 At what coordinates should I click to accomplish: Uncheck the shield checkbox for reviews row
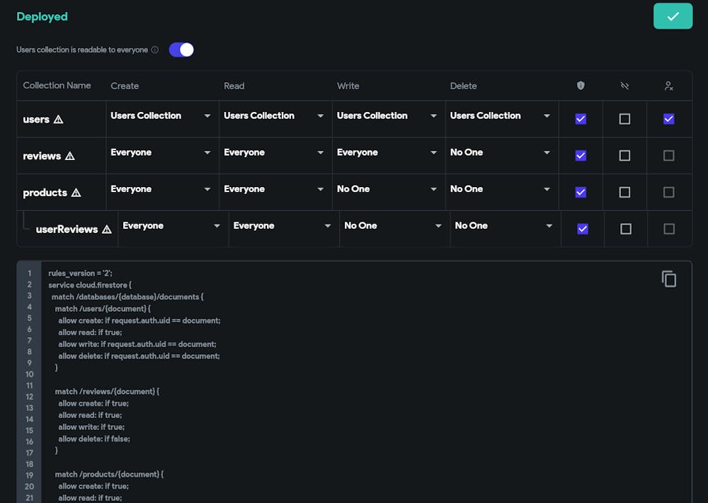pyautogui.click(x=581, y=156)
